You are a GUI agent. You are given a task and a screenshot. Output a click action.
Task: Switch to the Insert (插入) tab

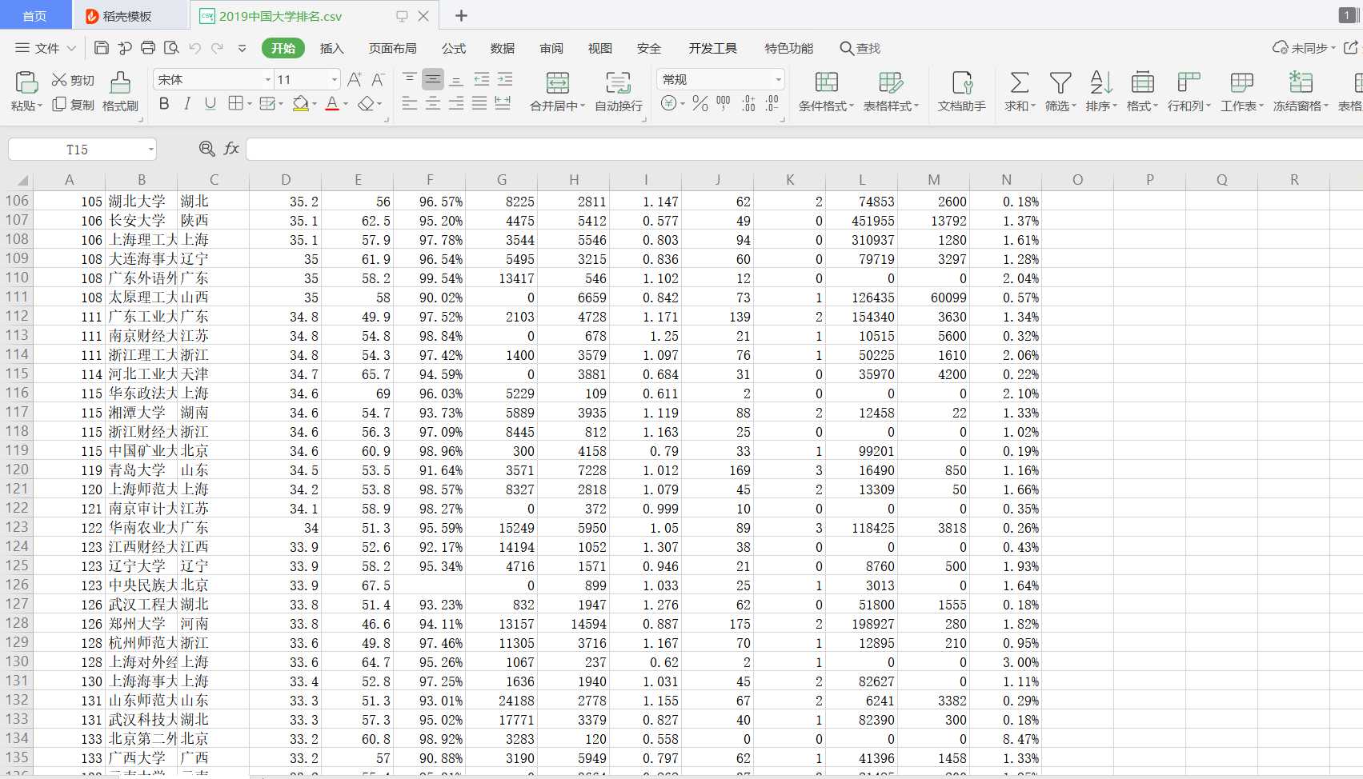point(331,48)
